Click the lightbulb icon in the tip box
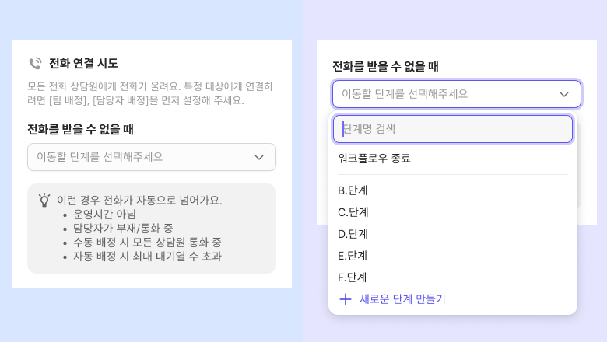This screenshot has width=607, height=342. coord(44,200)
